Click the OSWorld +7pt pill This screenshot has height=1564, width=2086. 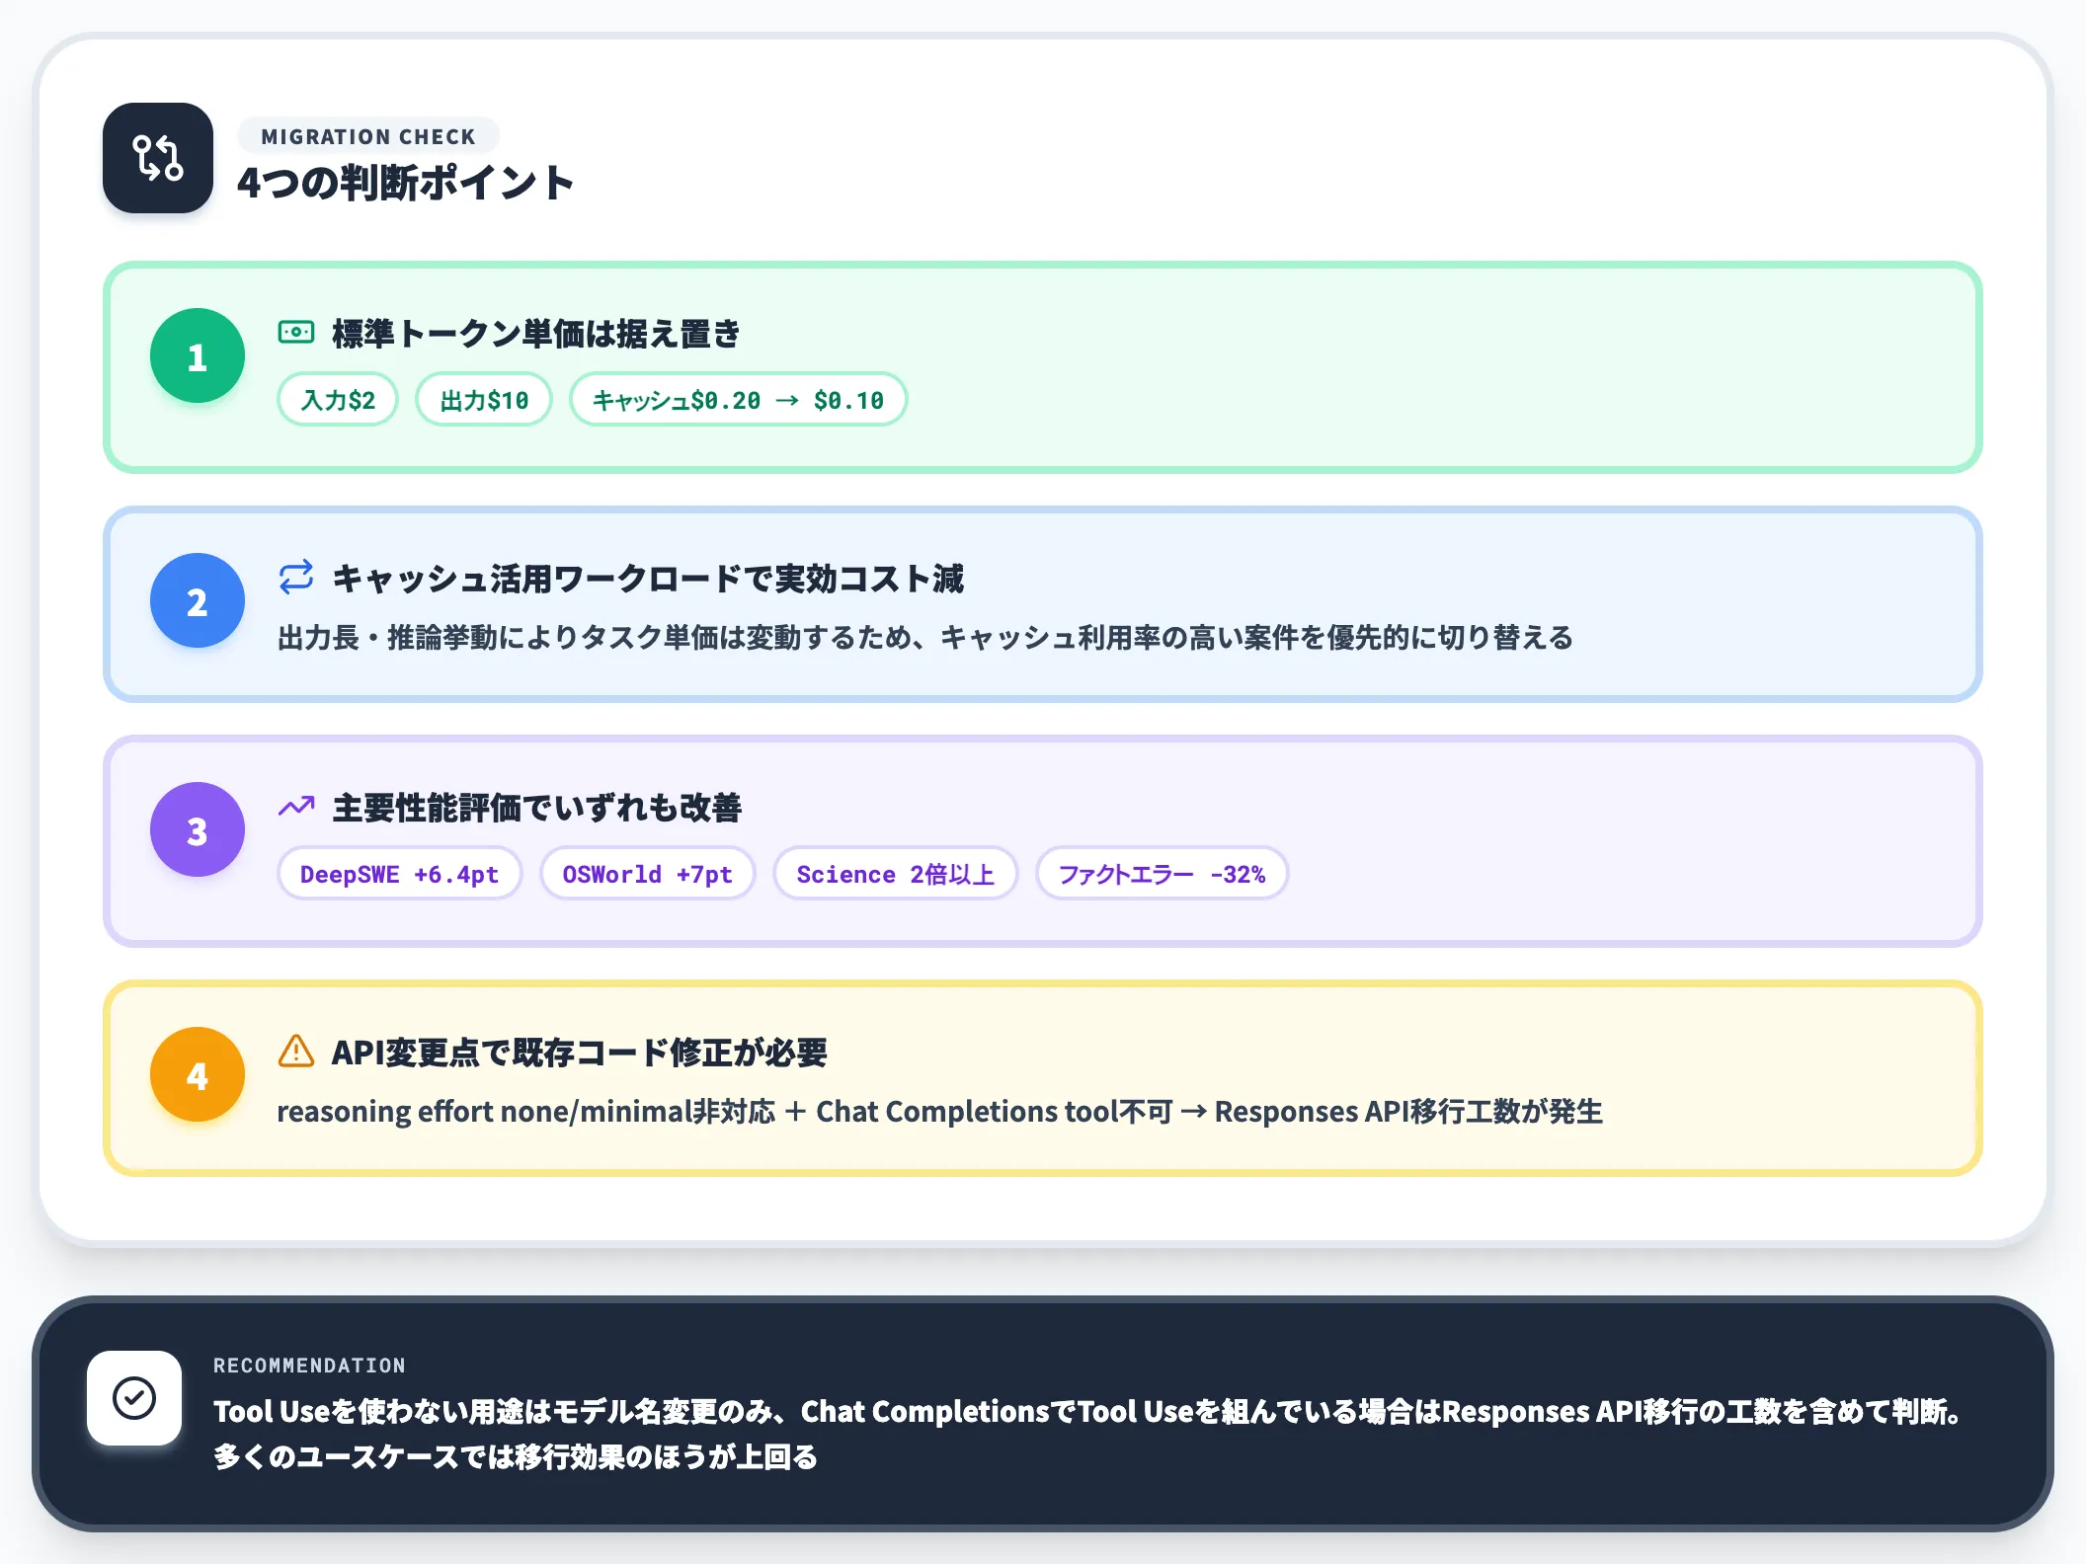pyautogui.click(x=648, y=874)
